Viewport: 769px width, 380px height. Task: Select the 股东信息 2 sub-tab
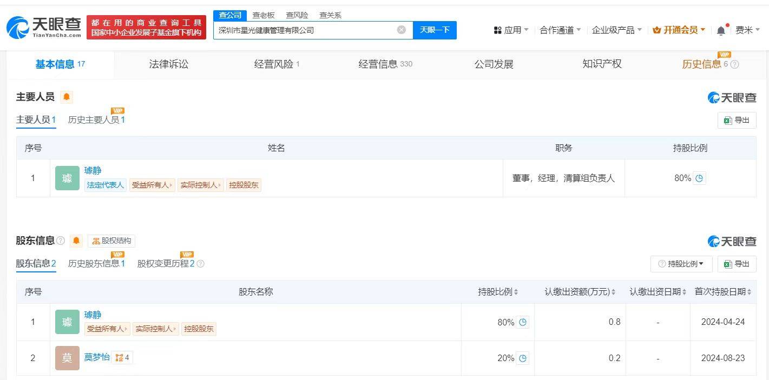tap(36, 264)
